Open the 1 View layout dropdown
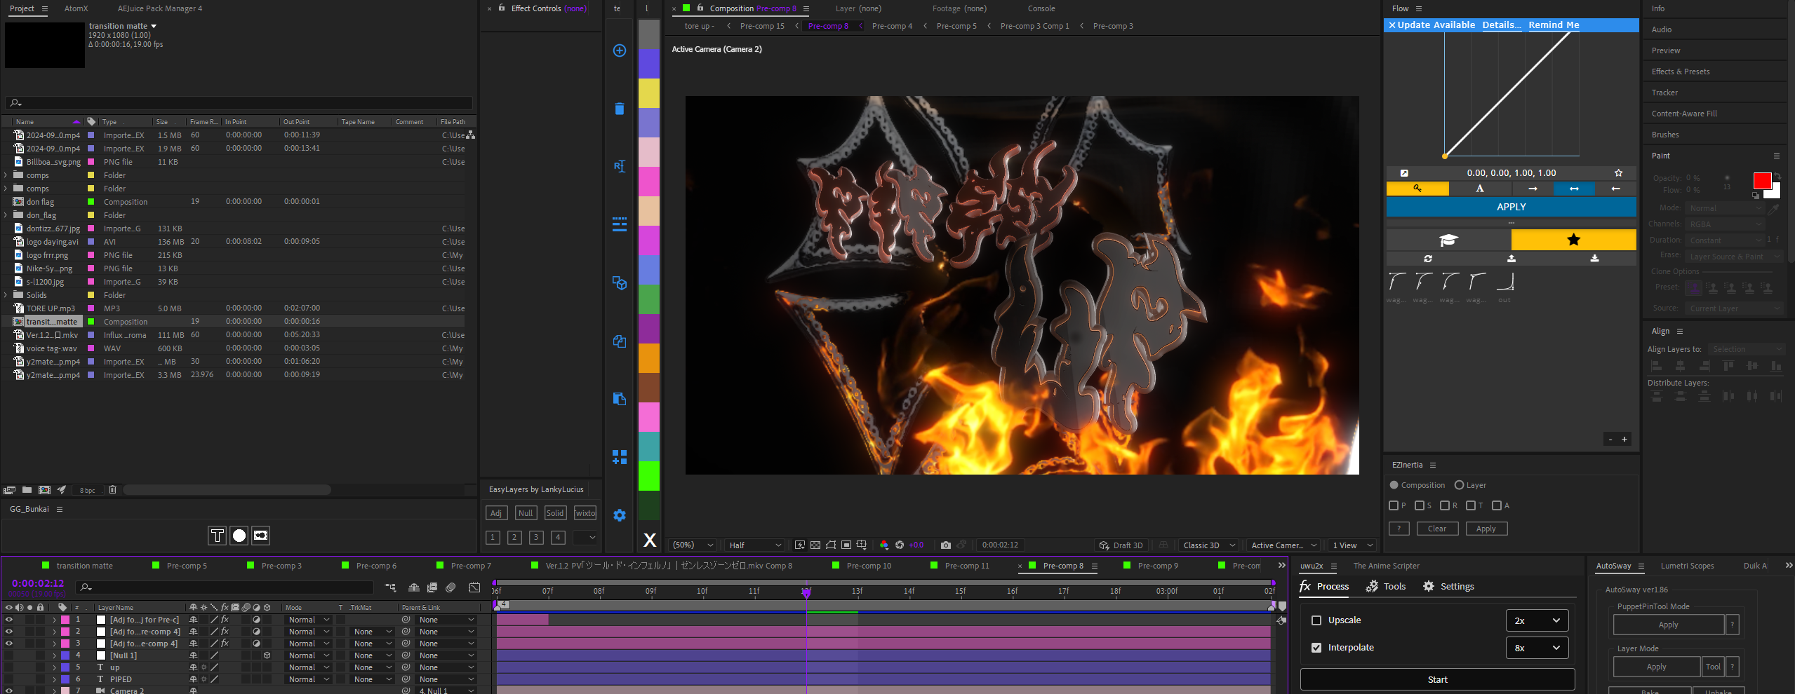Image resolution: width=1795 pixels, height=694 pixels. click(1352, 545)
